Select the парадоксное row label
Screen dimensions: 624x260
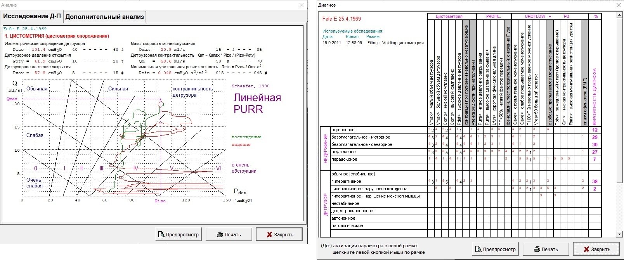pyautogui.click(x=344, y=159)
